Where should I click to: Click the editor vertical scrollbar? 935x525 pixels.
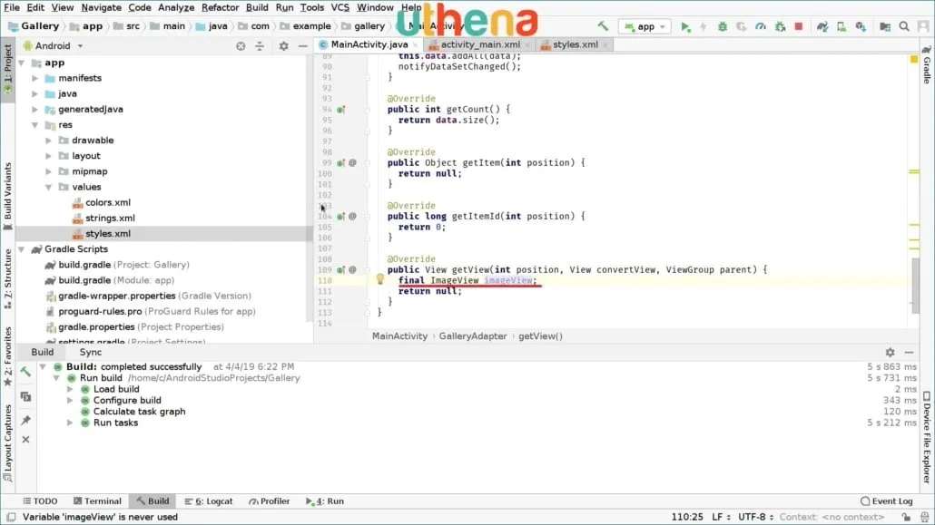[x=915, y=285]
